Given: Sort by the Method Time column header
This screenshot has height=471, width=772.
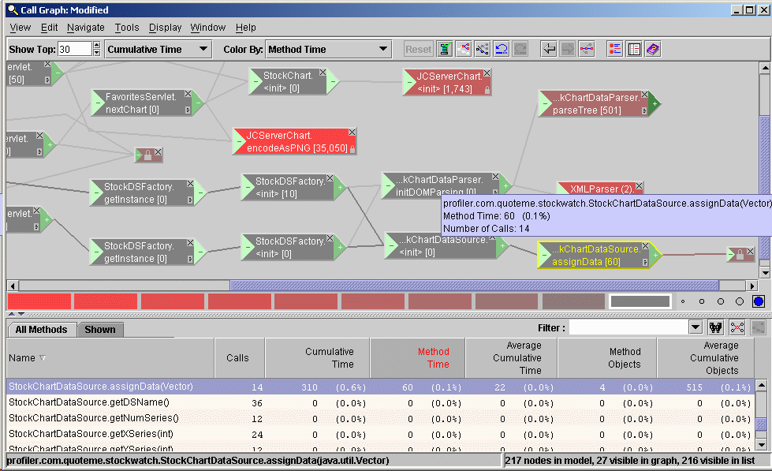Looking at the screenshot, I should 433,358.
